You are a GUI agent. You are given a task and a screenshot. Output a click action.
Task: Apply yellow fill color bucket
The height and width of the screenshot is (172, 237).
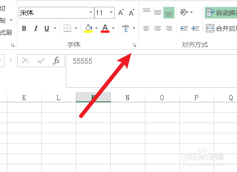pyautogui.click(x=88, y=28)
